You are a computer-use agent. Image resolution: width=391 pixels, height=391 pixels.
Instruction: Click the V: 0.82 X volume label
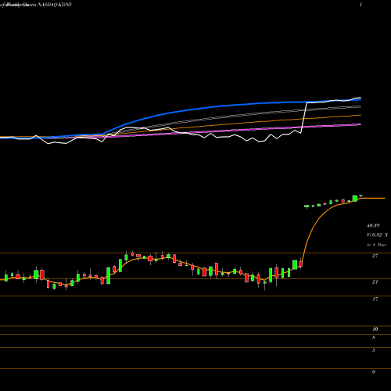[x=377, y=235]
